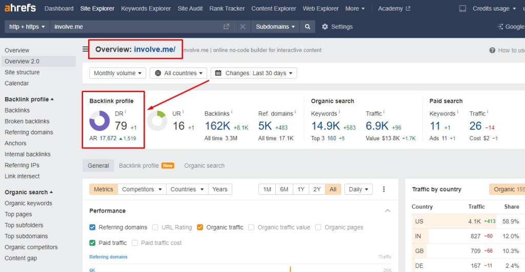Open the Countries chart dropdown
525x272 pixels.
coord(187,189)
